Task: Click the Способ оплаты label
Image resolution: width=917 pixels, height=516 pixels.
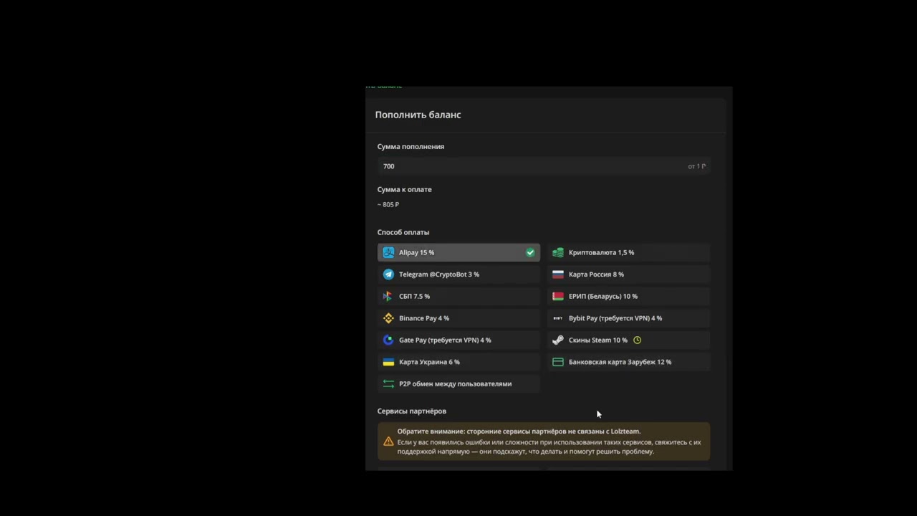Action: pyautogui.click(x=403, y=232)
